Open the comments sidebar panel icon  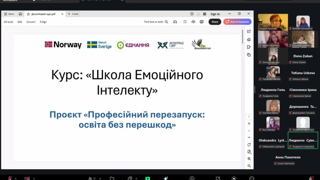[249, 40]
